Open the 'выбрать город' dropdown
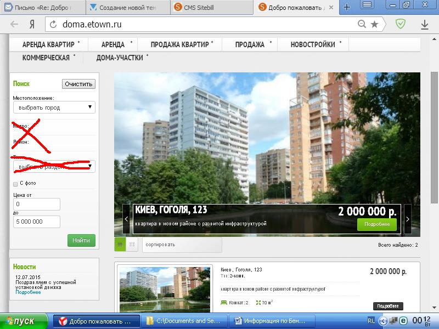This screenshot has height=329, width=439. [54, 107]
